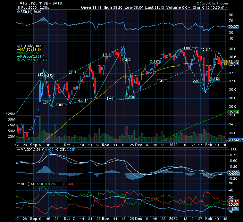Click the yellow MA(50) line swatch
The image size is (243, 222).
pyautogui.click(x=18, y=50)
